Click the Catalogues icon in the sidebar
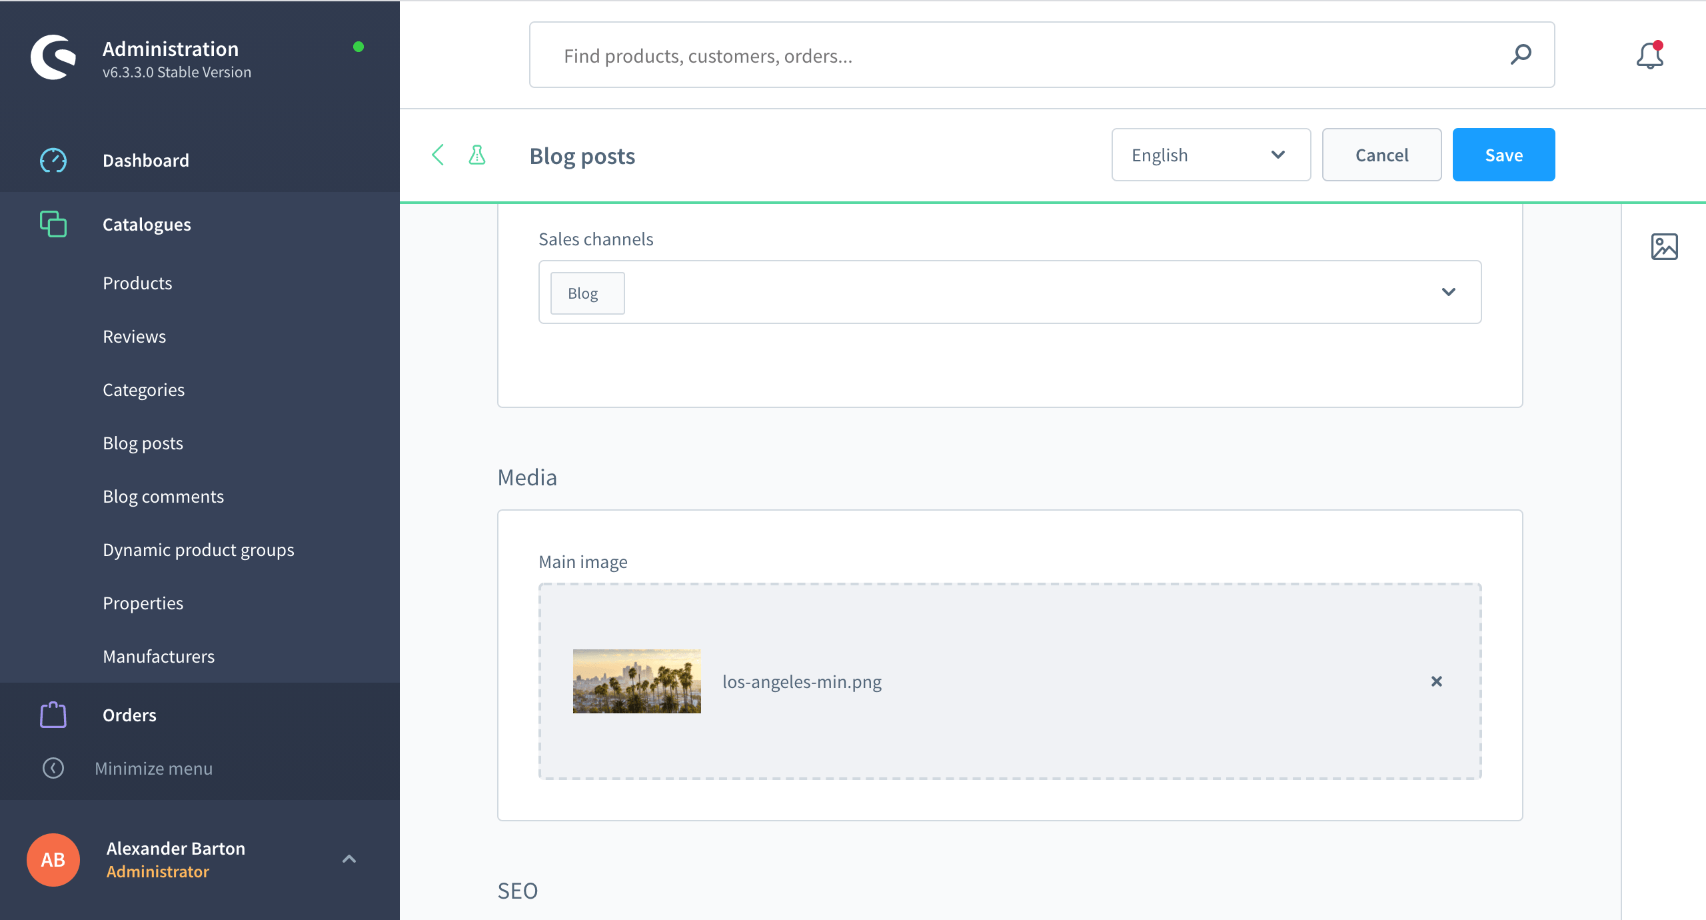This screenshot has width=1706, height=920. tap(53, 224)
